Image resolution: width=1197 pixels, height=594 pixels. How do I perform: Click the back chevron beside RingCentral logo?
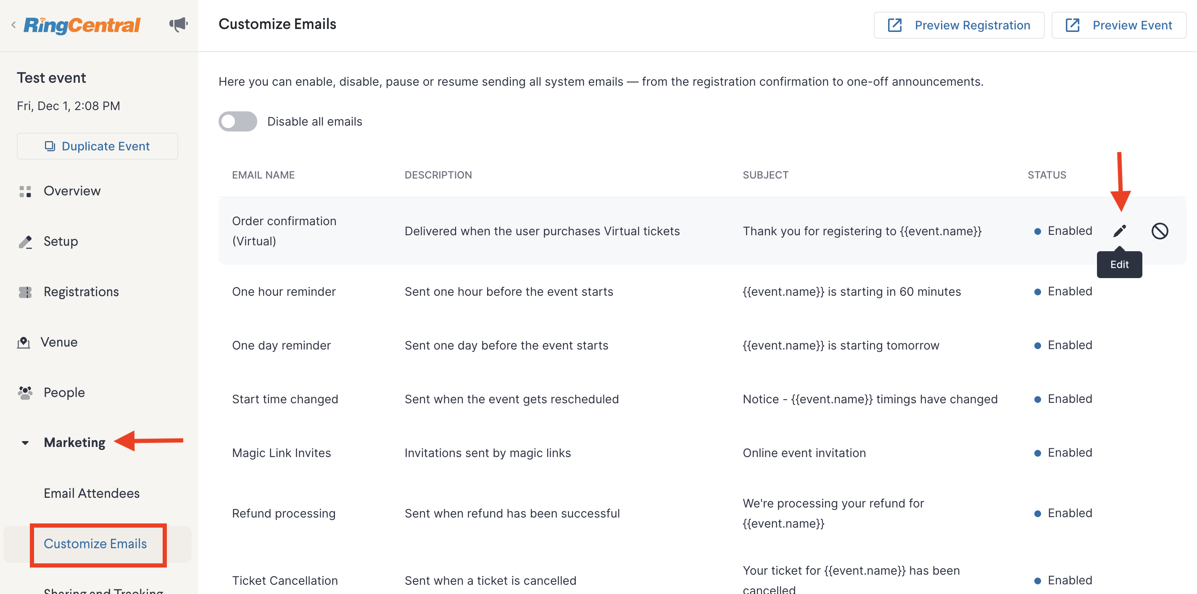[13, 25]
